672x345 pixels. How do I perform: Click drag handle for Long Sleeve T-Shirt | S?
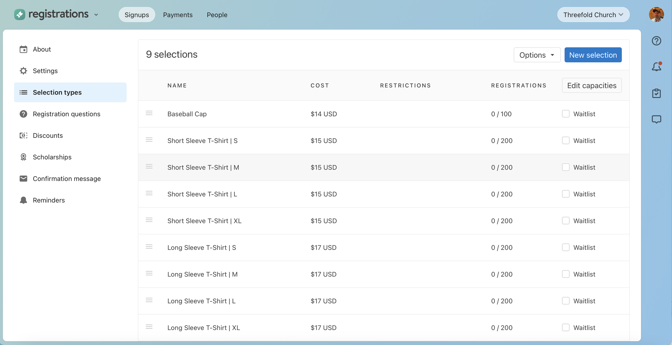pyautogui.click(x=149, y=247)
